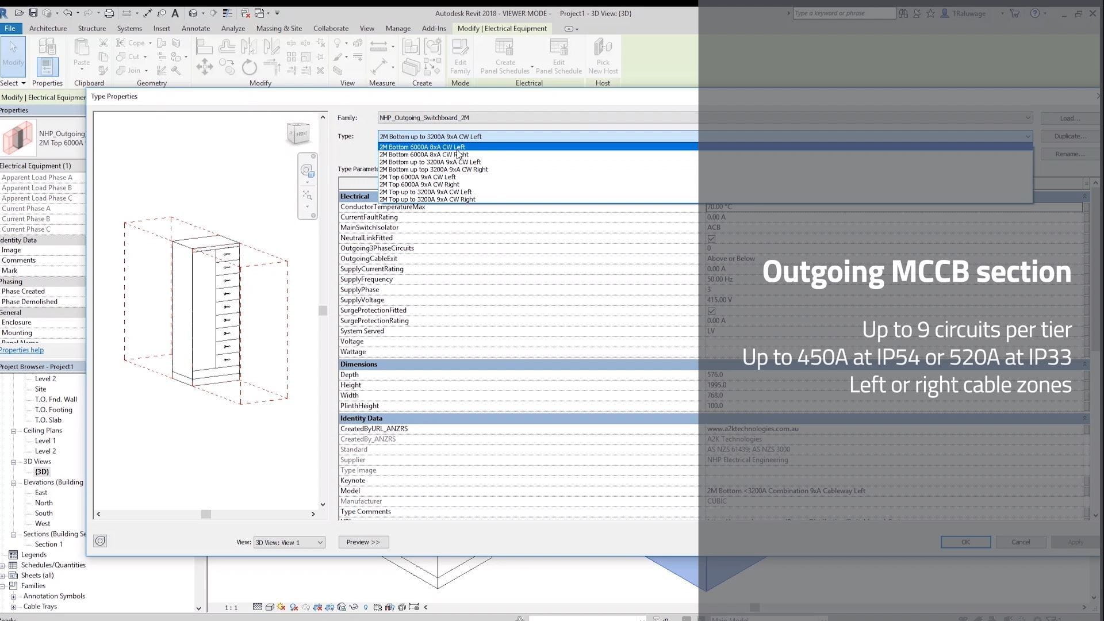Collapse the 3D Views tree node
The height and width of the screenshot is (621, 1104).
click(x=13, y=462)
